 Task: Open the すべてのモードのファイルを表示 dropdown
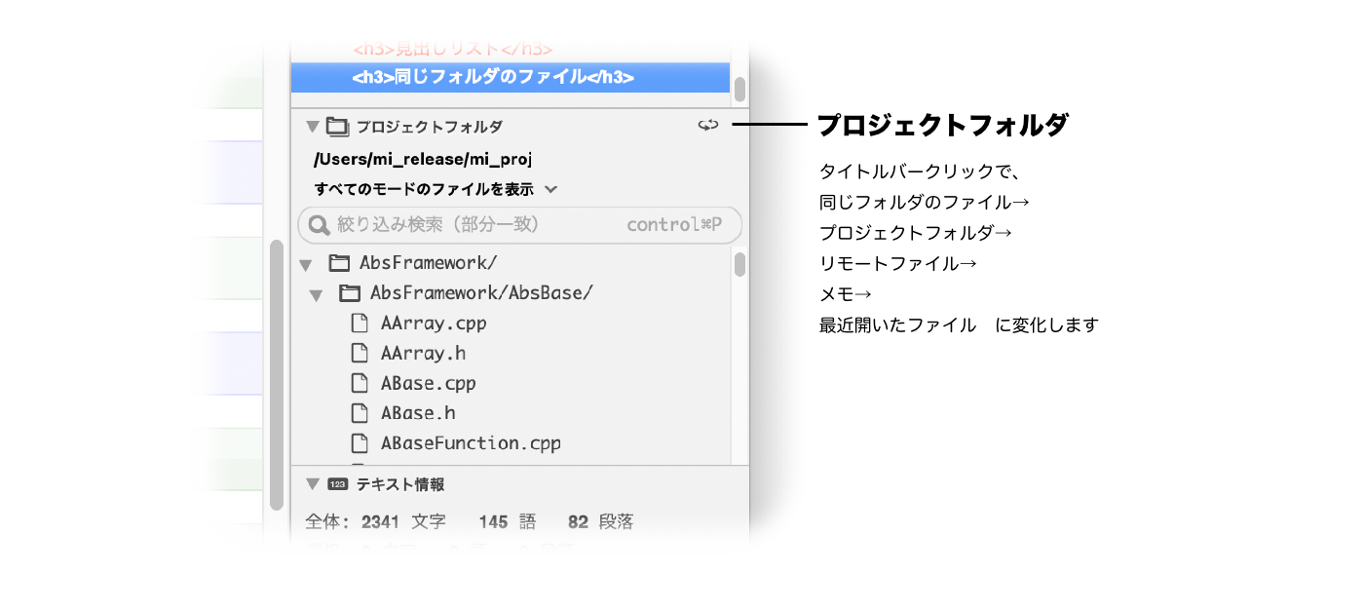pos(550,189)
